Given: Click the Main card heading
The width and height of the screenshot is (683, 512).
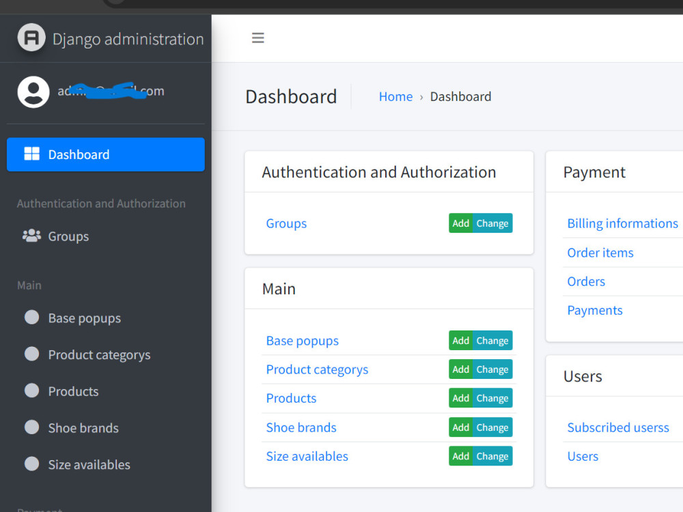Looking at the screenshot, I should (279, 289).
